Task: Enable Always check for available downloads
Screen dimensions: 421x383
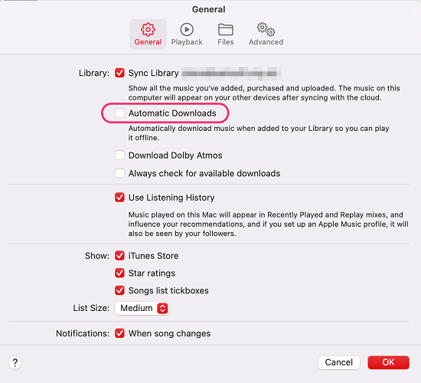Action: coord(119,173)
